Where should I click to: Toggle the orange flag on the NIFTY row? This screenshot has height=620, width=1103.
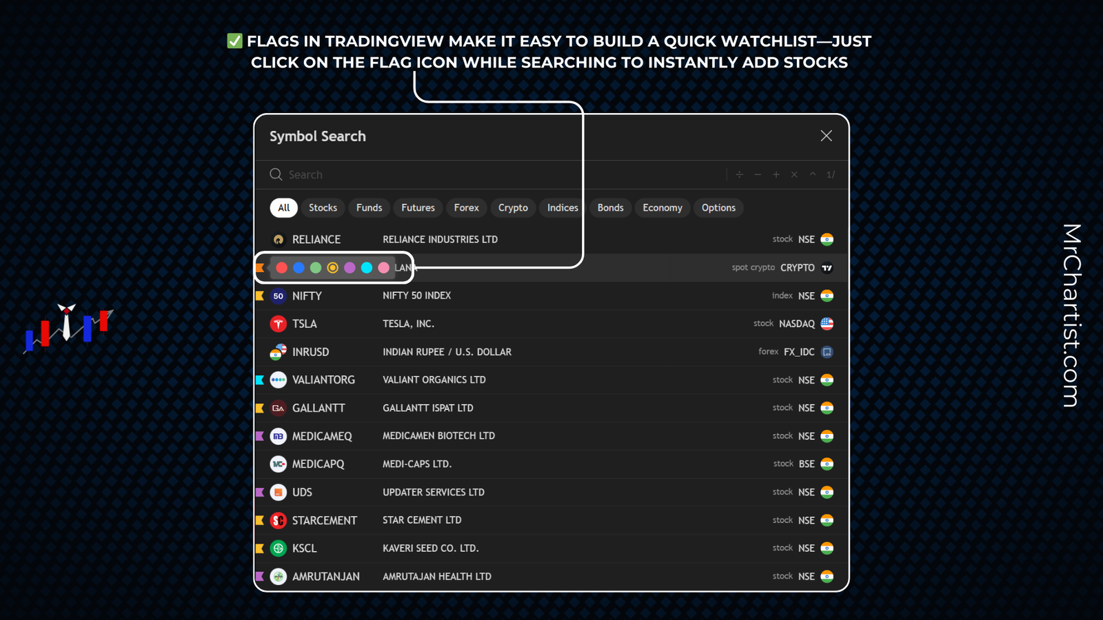[260, 296]
